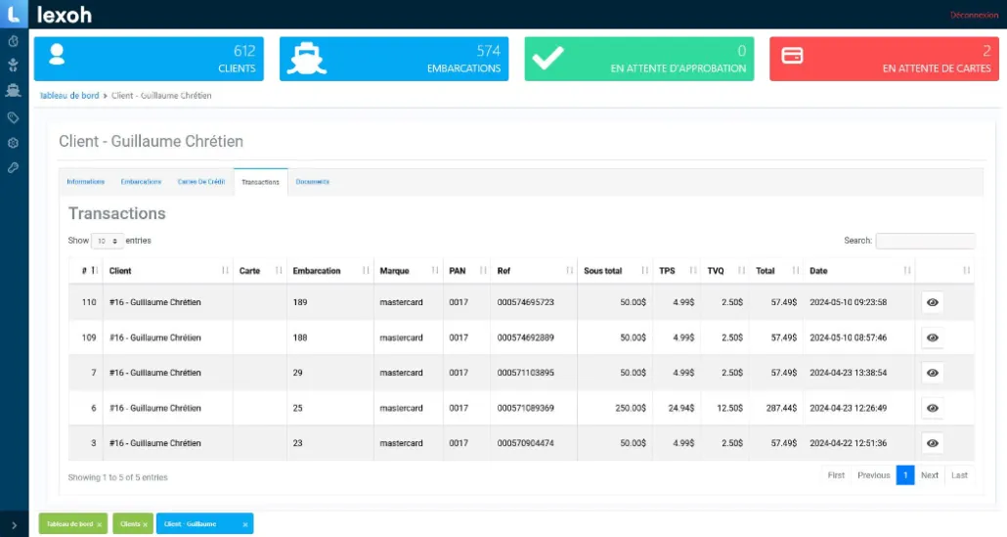Expand the sidebar with the bottom chevron arrow
This screenshot has width=1007, height=537.
coord(14,525)
